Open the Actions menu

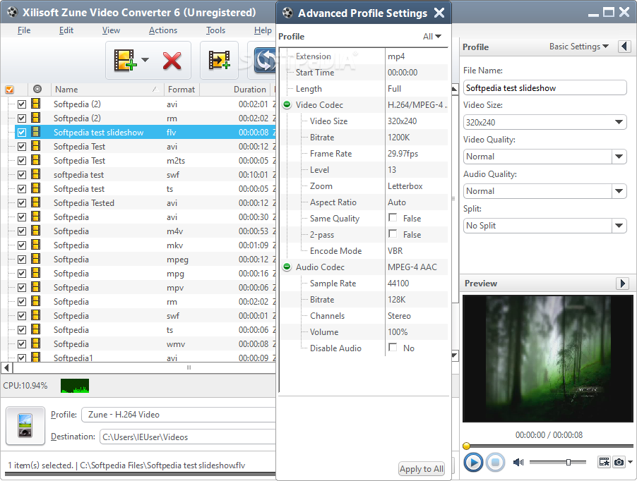[163, 30]
